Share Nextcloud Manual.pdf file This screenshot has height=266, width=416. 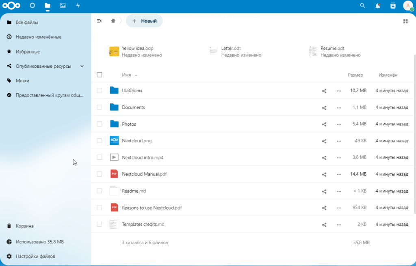coord(324,175)
